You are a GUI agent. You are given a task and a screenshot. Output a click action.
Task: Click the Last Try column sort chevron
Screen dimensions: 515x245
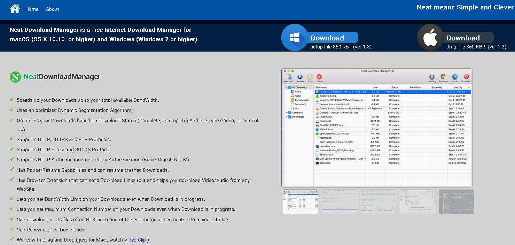click(469, 87)
